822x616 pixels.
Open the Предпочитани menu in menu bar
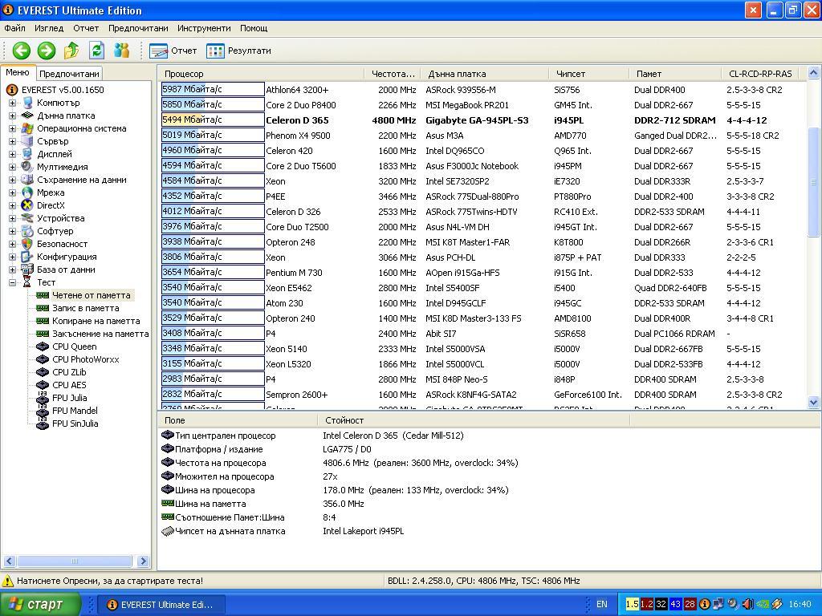138,28
